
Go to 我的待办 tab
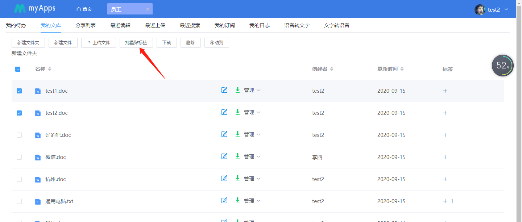(x=16, y=25)
